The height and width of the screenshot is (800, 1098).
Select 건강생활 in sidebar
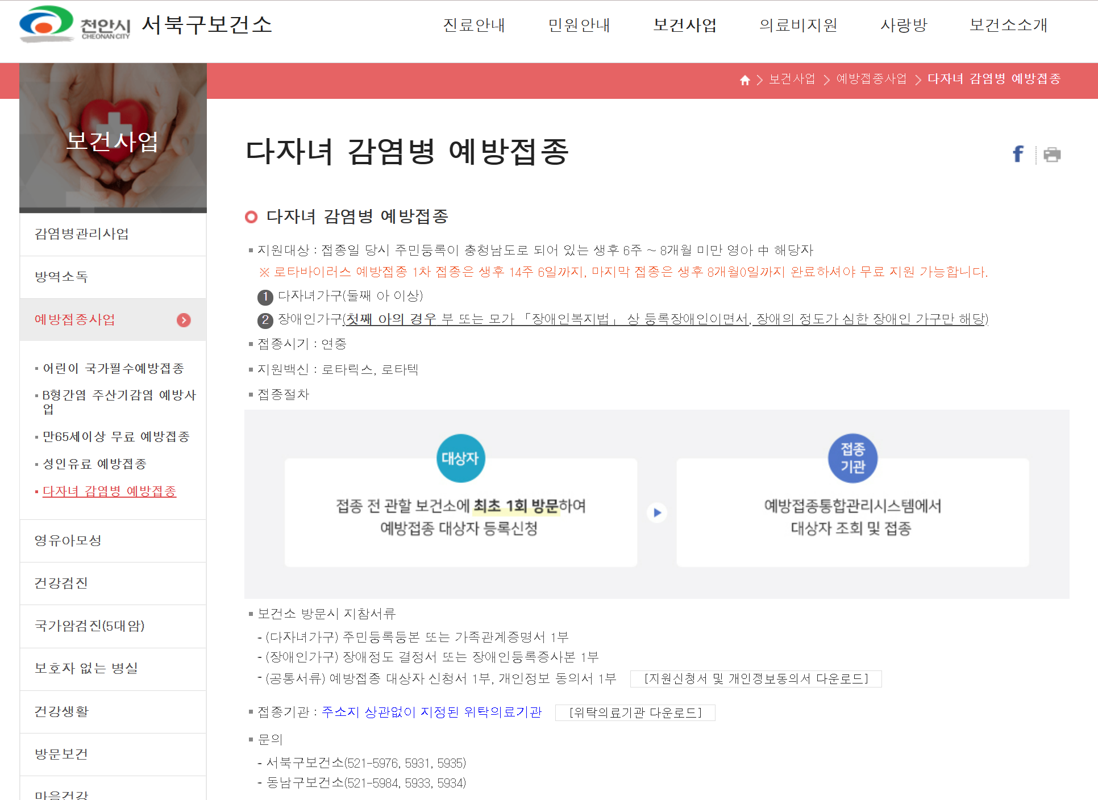[113, 712]
